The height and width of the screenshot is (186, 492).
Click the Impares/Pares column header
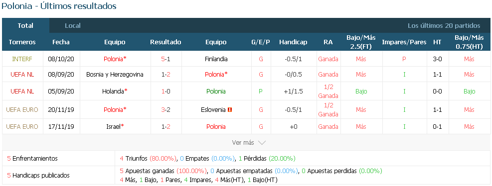point(404,42)
